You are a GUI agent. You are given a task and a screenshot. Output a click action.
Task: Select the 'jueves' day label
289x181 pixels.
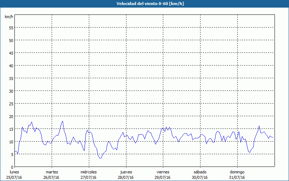126,172
